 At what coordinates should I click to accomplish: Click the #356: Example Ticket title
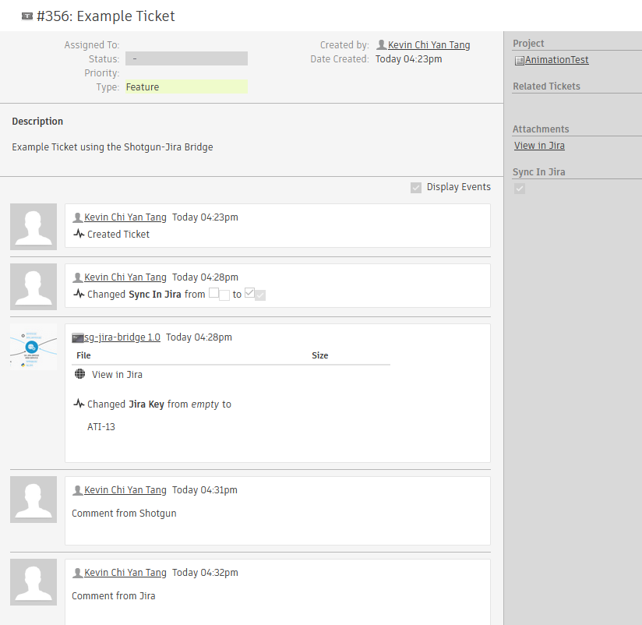(106, 16)
